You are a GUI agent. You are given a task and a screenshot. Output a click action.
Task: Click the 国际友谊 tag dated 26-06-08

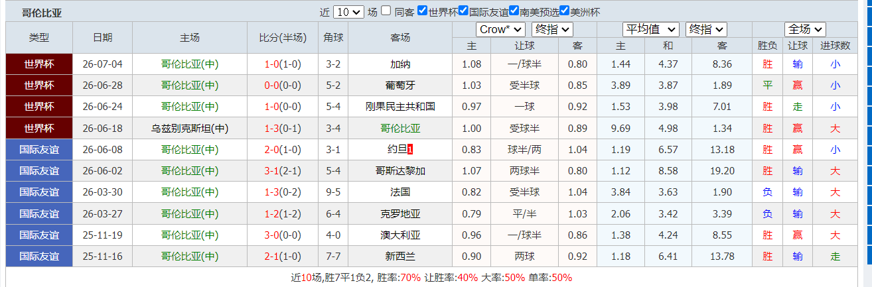tap(39, 150)
